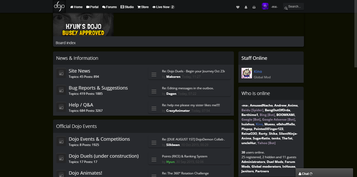Open the Store navigation item
Image resolution: width=357 pixels, height=177 pixels.
click(143, 7)
